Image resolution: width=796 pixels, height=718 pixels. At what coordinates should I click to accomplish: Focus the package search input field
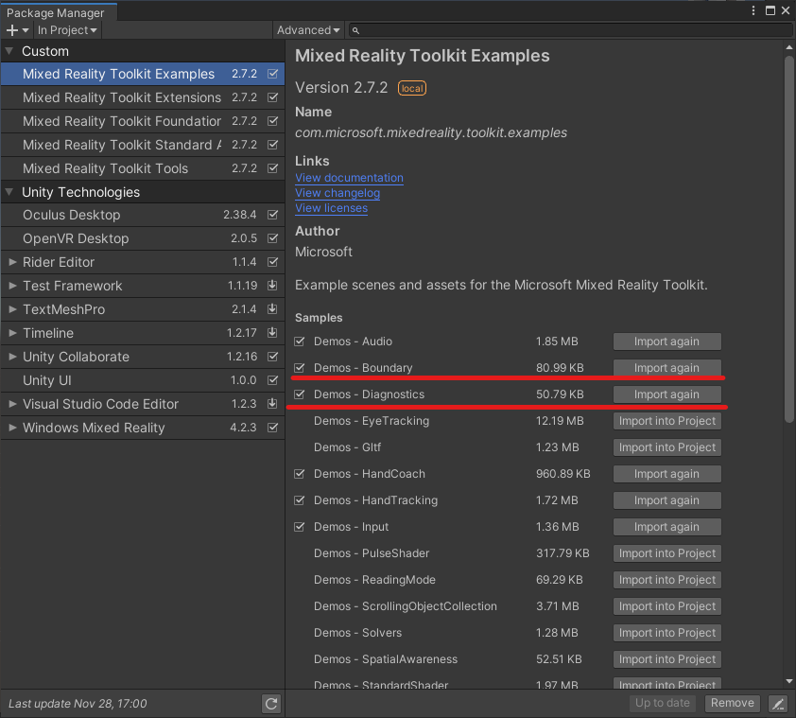[571, 30]
